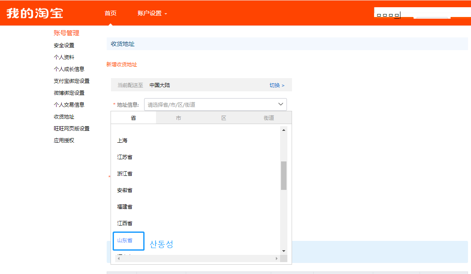Click the horizontal scrollbar track of the list
Image resolution: width=471 pixels, height=274 pixels.
click(x=198, y=258)
